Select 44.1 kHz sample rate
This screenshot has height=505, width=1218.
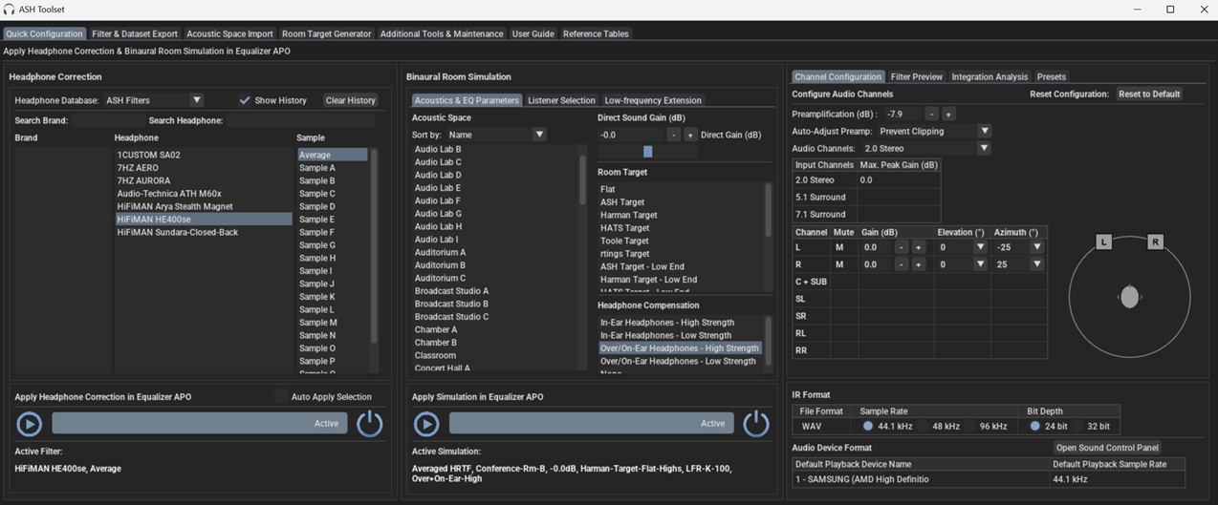click(868, 426)
